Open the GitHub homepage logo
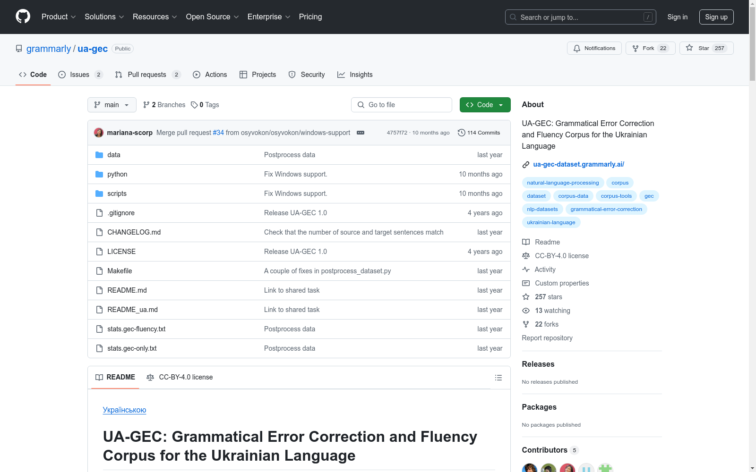This screenshot has height=472, width=756. (23, 17)
